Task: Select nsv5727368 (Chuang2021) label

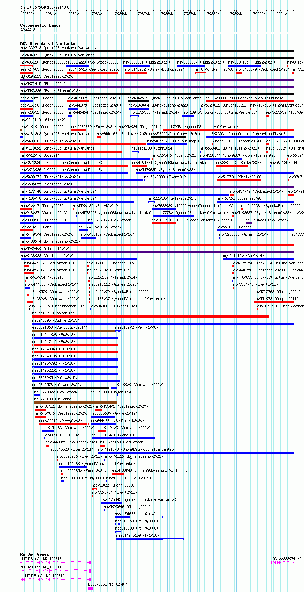Action: point(277,292)
